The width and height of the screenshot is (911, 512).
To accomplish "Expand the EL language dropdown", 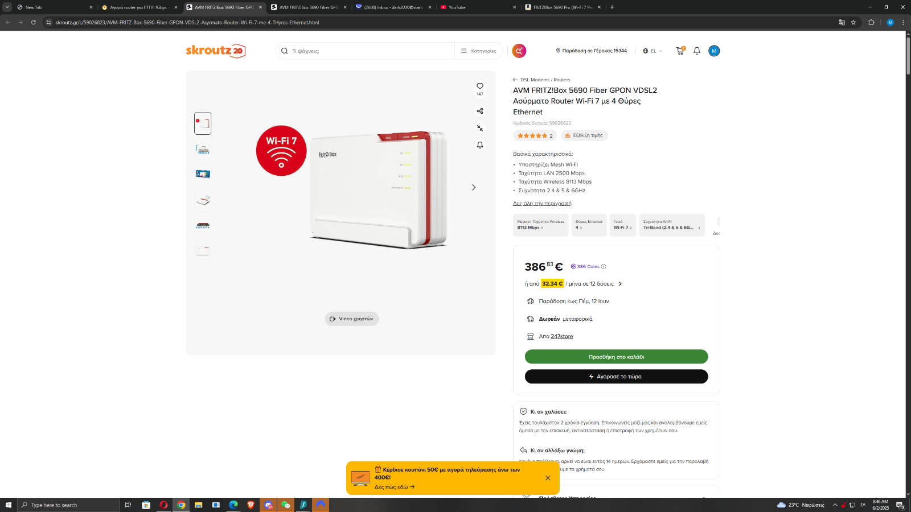I will coord(653,51).
